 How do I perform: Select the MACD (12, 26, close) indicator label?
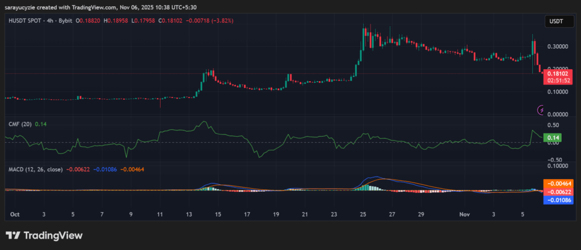click(x=36, y=169)
